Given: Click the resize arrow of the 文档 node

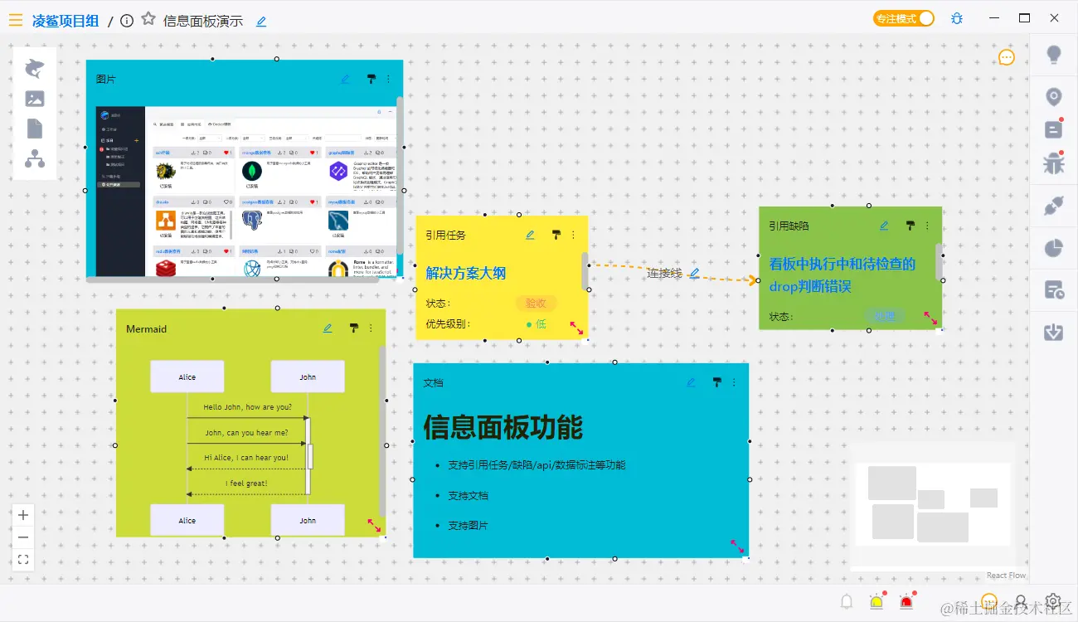Looking at the screenshot, I should (737, 547).
